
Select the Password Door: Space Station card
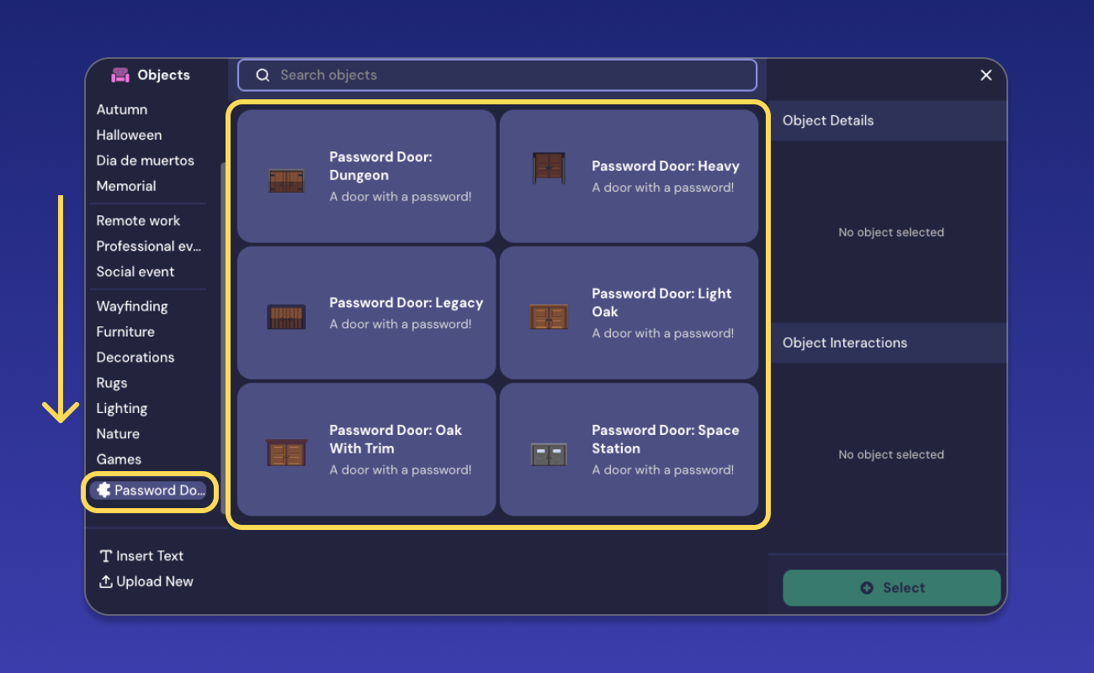click(629, 449)
